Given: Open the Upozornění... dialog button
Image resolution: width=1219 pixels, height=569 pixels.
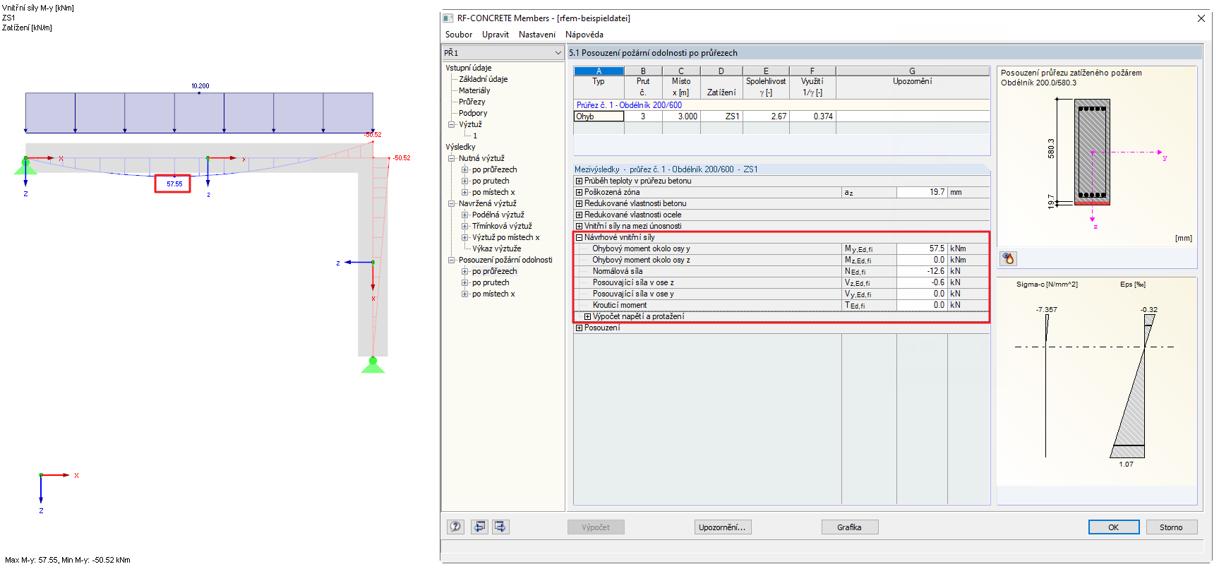Looking at the screenshot, I should point(723,527).
